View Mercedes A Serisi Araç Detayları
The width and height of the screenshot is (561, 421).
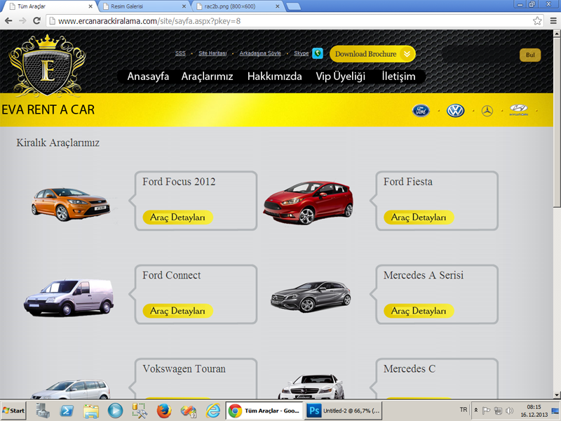click(419, 311)
